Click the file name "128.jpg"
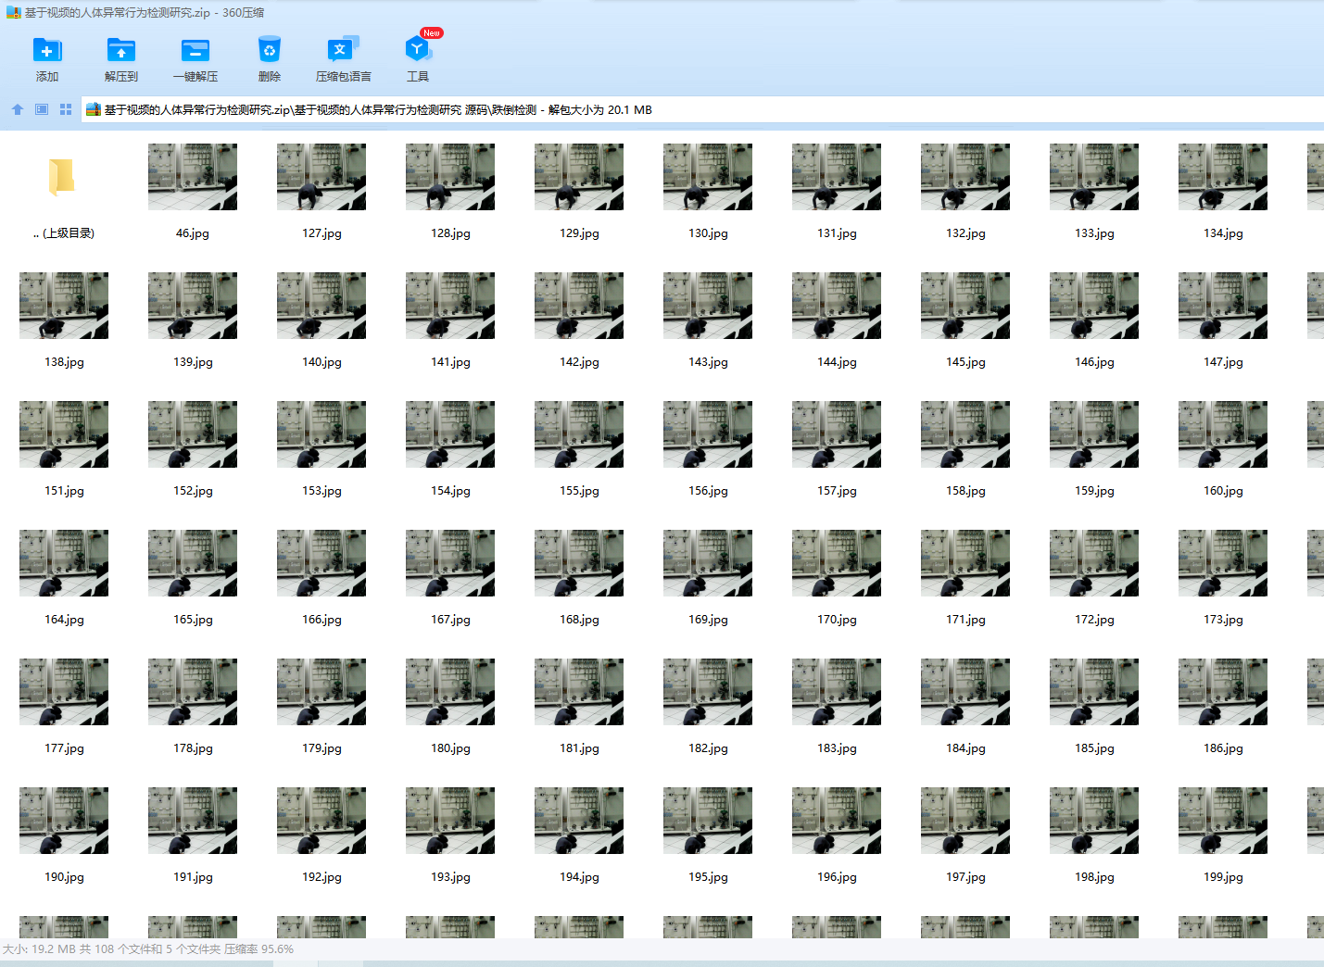The image size is (1324, 967). click(x=450, y=233)
